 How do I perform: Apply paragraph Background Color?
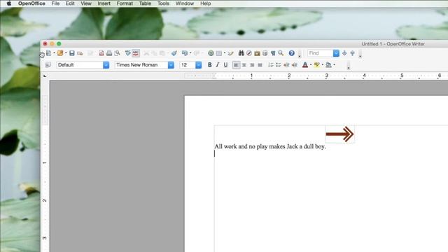328,65
